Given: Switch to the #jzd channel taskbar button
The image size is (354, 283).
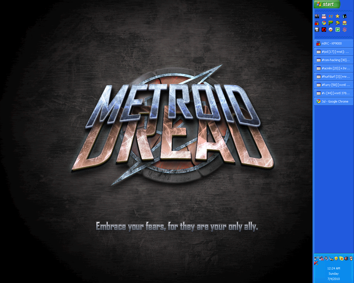Looking at the screenshot, I should [334, 52].
